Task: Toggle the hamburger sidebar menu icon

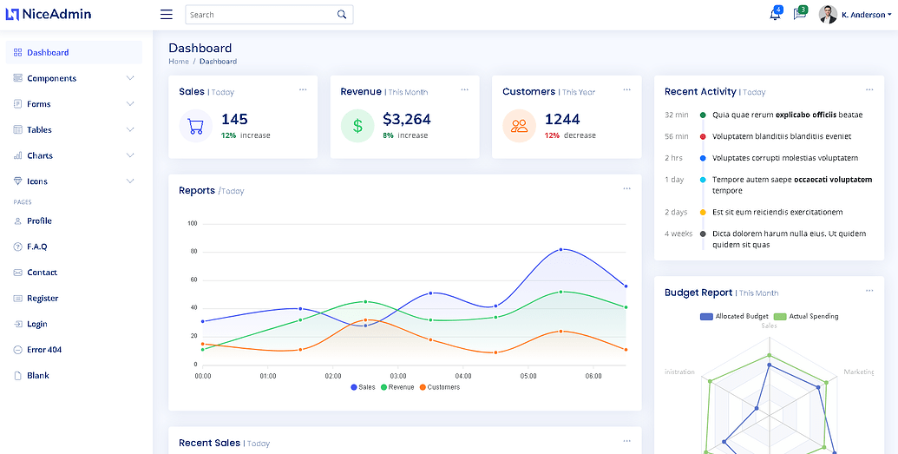Action: (167, 15)
